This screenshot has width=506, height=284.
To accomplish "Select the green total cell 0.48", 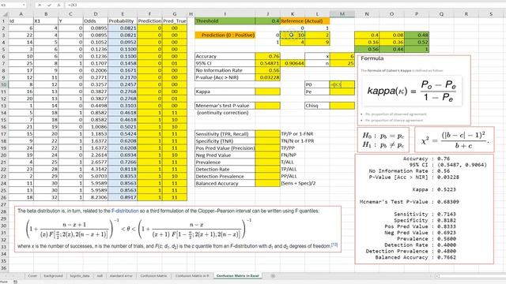I will pos(417,35).
